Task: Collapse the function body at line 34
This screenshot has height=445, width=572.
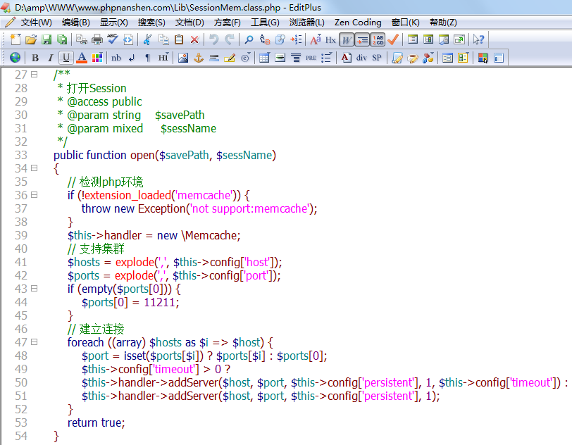Action: (x=35, y=168)
